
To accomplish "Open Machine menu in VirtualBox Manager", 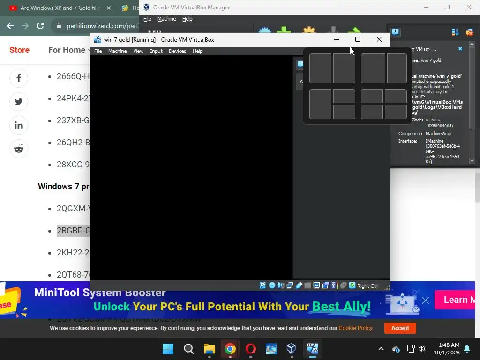I will [166, 19].
